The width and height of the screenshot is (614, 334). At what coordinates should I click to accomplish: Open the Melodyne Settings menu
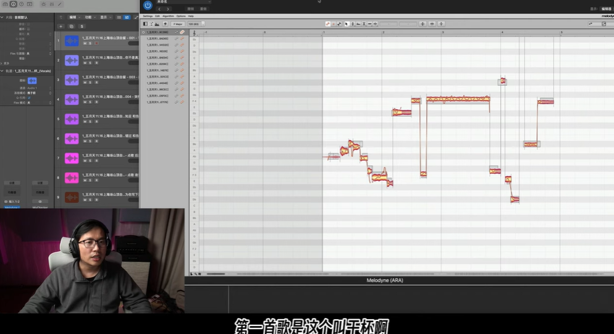coord(148,16)
